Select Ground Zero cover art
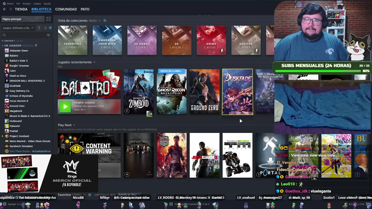 click(x=205, y=91)
